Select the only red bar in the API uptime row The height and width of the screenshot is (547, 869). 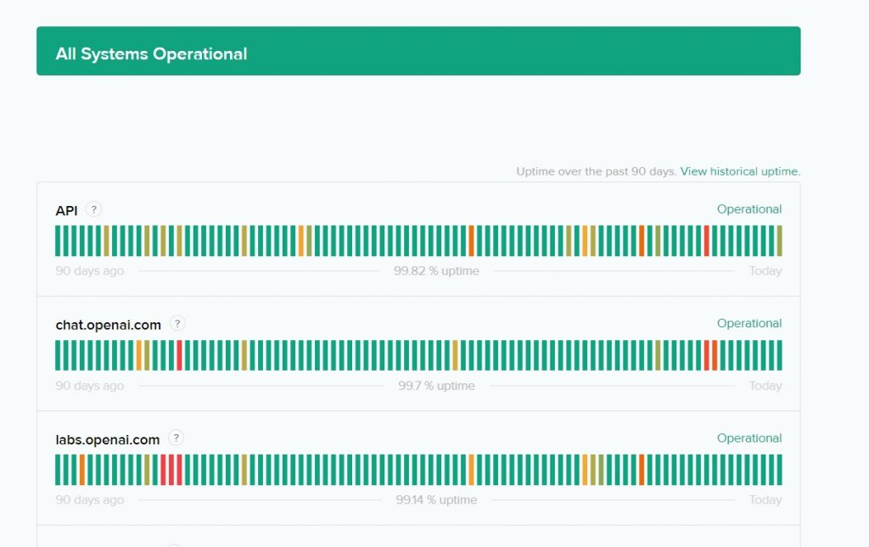click(706, 241)
